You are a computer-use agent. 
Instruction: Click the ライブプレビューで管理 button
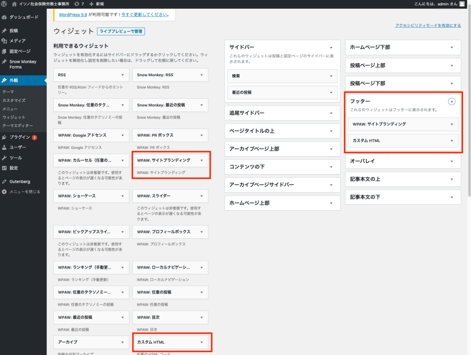point(121,31)
